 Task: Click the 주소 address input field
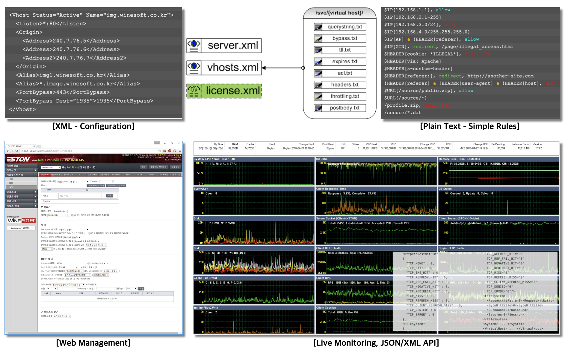tap(66, 186)
